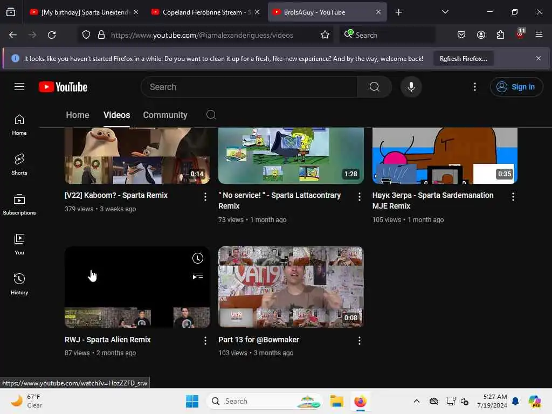This screenshot has width=552, height=414.
Task: Open Firefox tracking protection shield
Action: click(86, 35)
